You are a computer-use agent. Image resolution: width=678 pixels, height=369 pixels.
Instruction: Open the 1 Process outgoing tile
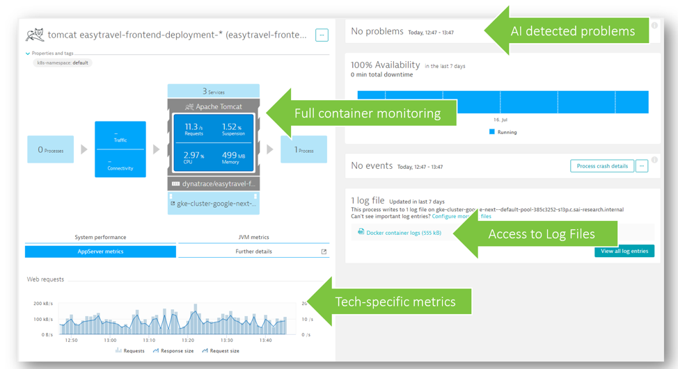point(304,150)
